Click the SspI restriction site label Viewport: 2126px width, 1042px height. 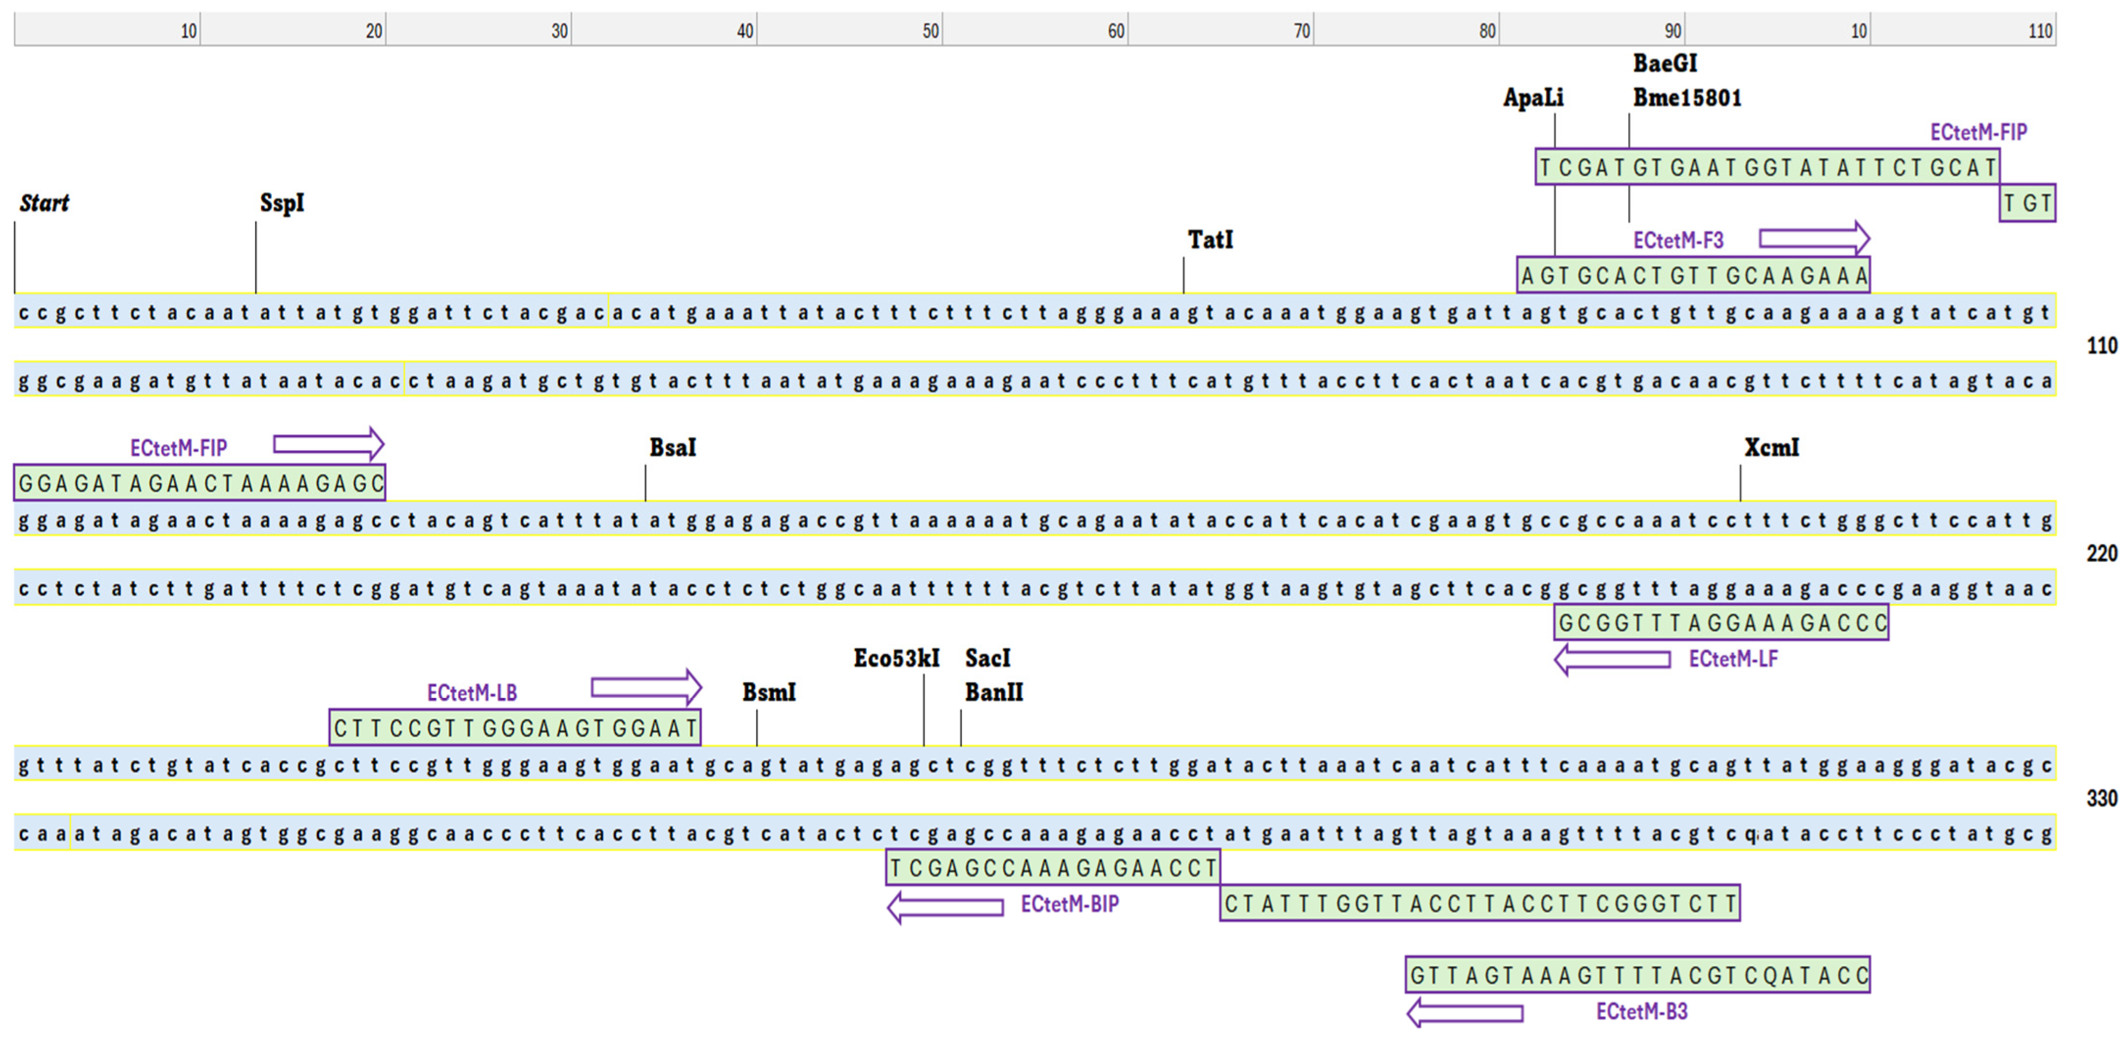click(282, 203)
